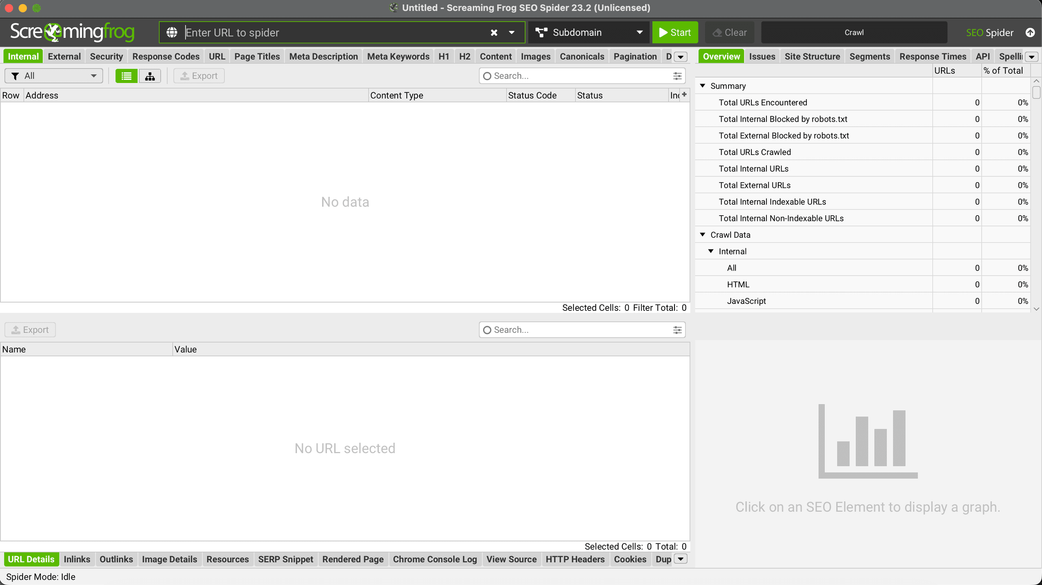Open the Meta Description tab
This screenshot has width=1042, height=585.
(324, 57)
